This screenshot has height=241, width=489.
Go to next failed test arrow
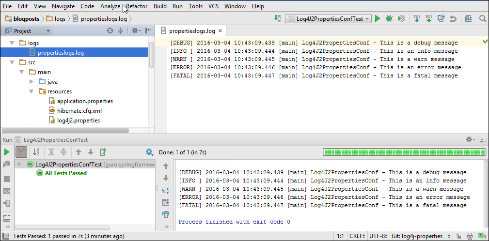(x=91, y=152)
